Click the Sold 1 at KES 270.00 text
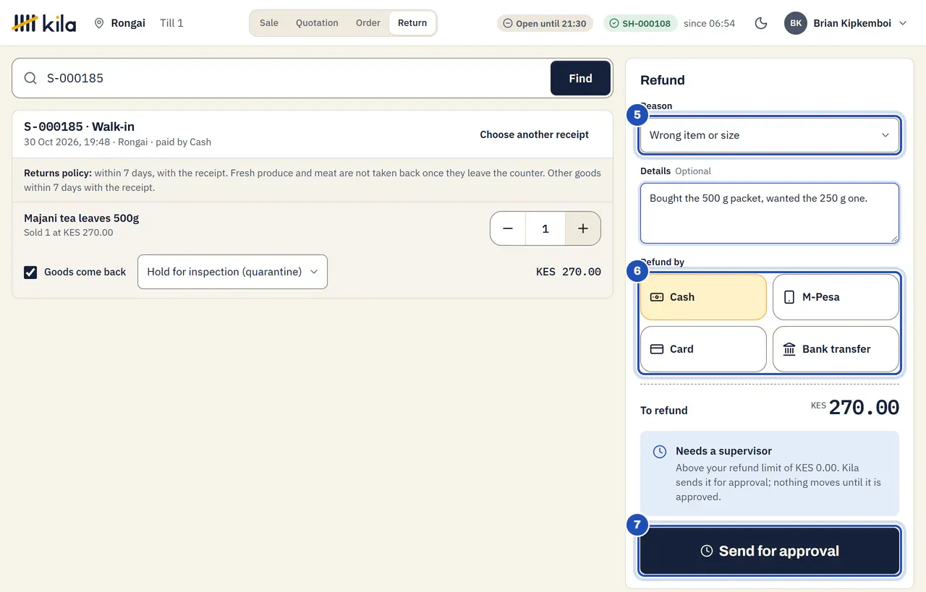 69,233
